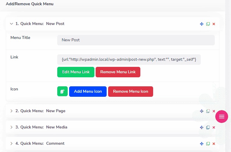The height and width of the screenshot is (152, 231).
Task: Expand the Comment quick menu section
Action: [12, 144]
